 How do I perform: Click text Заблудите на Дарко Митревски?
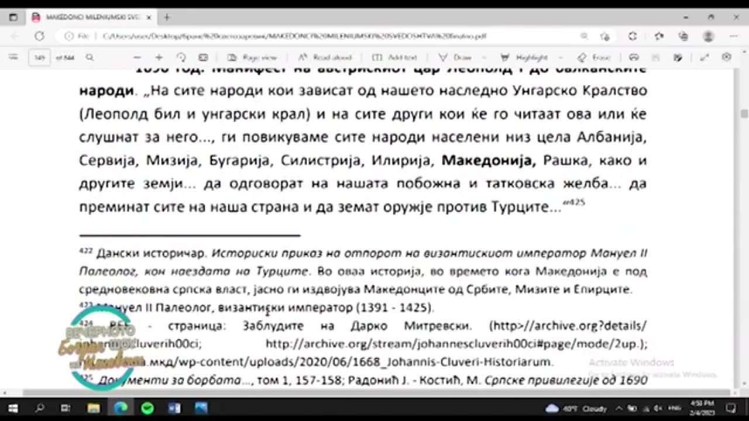click(358, 326)
